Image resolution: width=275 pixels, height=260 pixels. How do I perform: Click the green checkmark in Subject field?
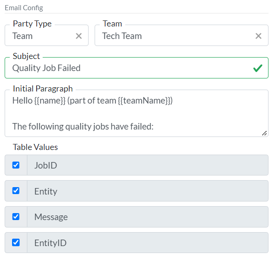coord(258,68)
